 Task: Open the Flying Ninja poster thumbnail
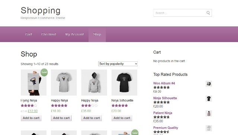point(33,83)
